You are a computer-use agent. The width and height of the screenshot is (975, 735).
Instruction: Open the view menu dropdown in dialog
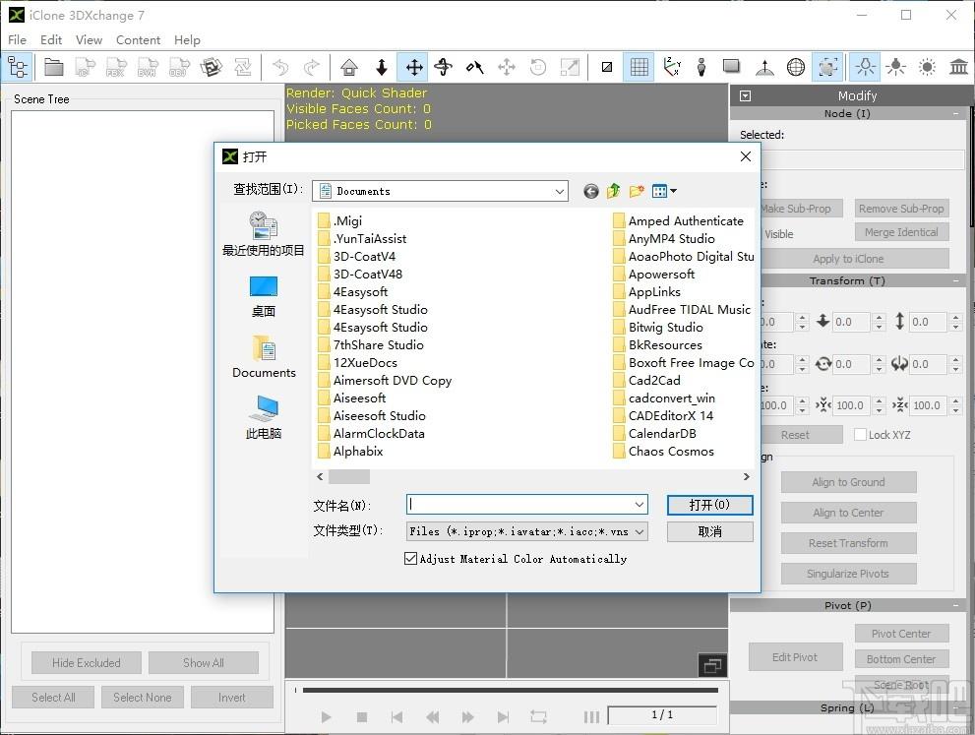(x=664, y=191)
